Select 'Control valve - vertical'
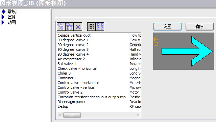This screenshot has height=122, width=216. click(76, 87)
